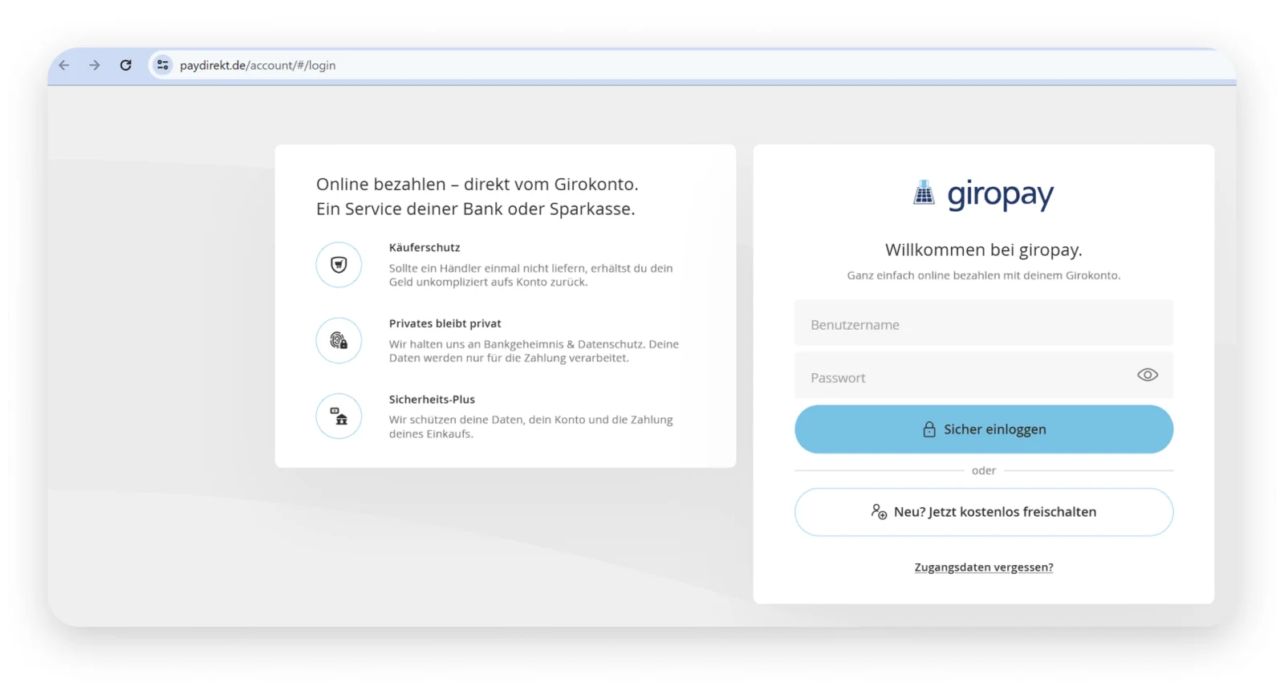Image resolution: width=1284 pixels, height=691 pixels.
Task: Click the Käuferschutz heading
Action: tap(425, 247)
